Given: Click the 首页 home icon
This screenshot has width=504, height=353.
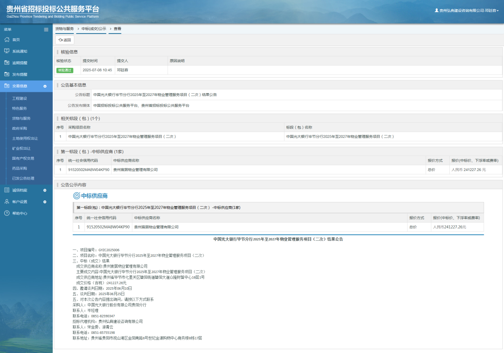Looking at the screenshot, I should [7, 39].
